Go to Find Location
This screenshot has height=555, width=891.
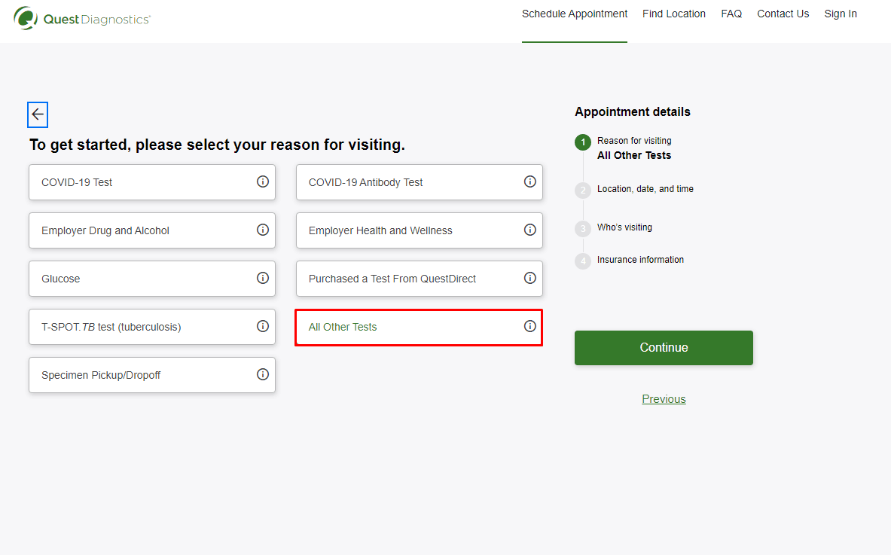point(674,14)
